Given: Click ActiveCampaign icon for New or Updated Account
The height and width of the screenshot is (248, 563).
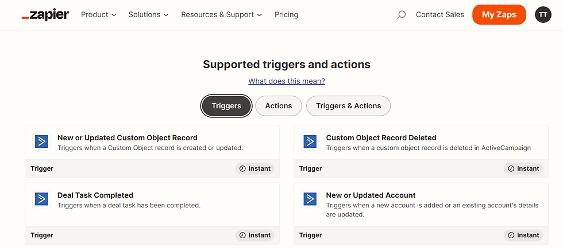Looking at the screenshot, I should tap(310, 199).
